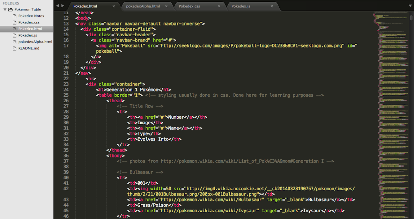Click line number 42 in the gutter
The width and height of the screenshot is (414, 219).
[66, 189]
